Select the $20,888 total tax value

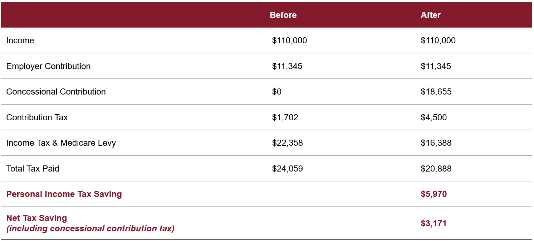(436, 169)
